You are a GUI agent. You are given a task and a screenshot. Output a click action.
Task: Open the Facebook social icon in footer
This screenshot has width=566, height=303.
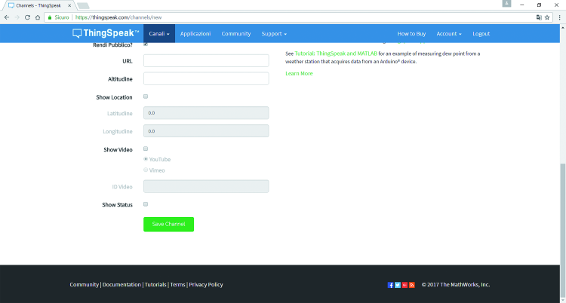coord(390,285)
